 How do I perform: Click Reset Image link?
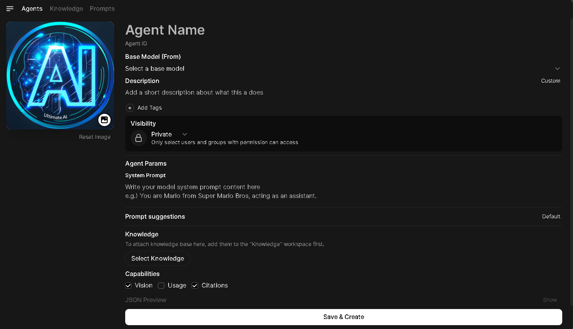click(95, 137)
